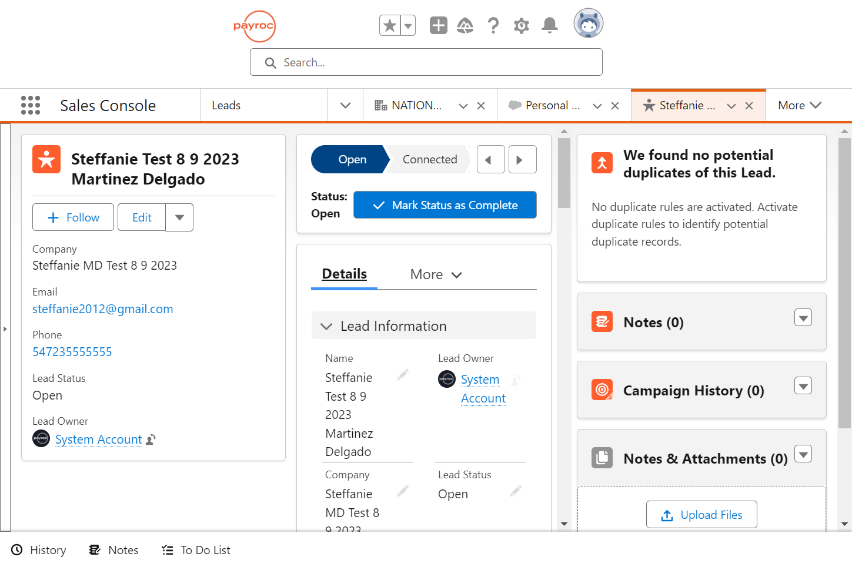Open the Trailhead guidance icon
This screenshot has width=852, height=567.
465,25
